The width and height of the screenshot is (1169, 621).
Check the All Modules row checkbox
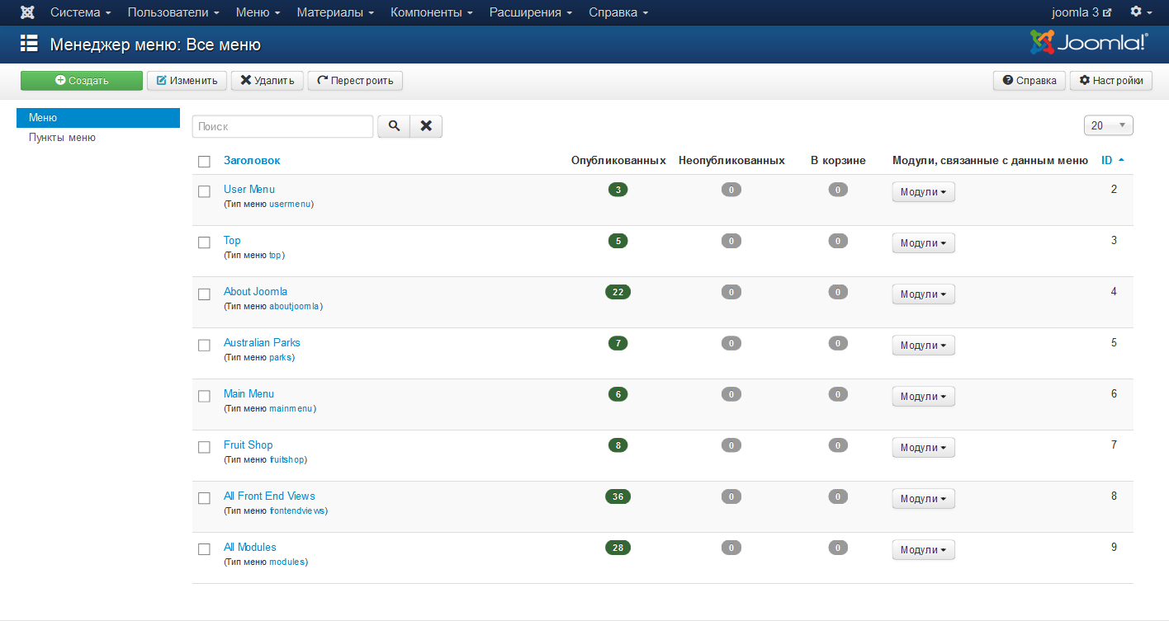[x=204, y=549]
